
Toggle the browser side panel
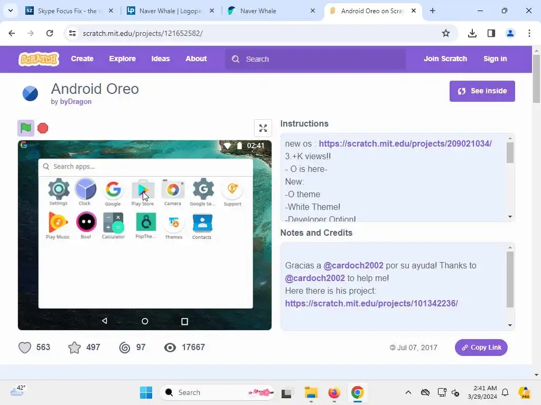491,33
